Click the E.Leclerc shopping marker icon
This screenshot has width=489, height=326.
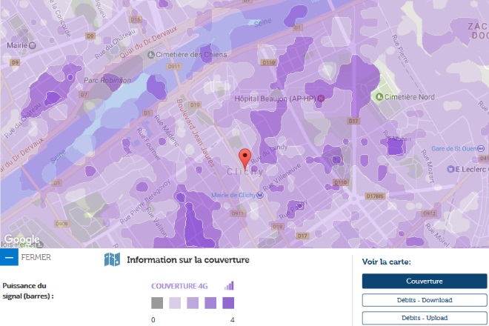450,169
